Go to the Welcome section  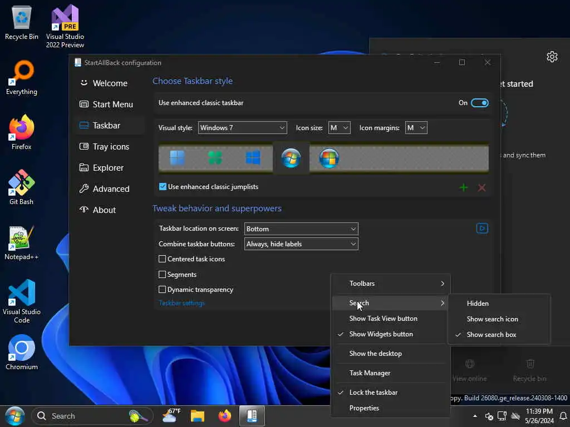pyautogui.click(x=111, y=83)
